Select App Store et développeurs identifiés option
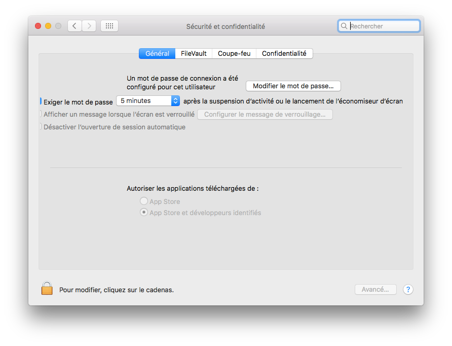 pyautogui.click(x=144, y=213)
